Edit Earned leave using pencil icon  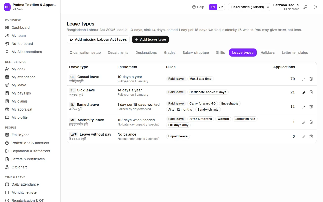point(304,107)
